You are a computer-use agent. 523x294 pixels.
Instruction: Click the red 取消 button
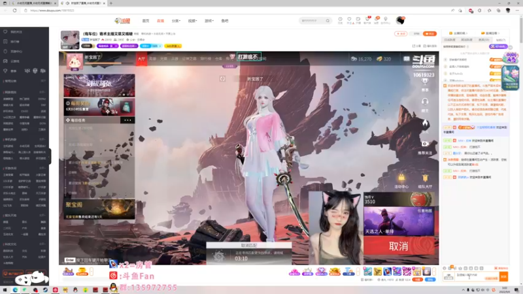point(399,246)
